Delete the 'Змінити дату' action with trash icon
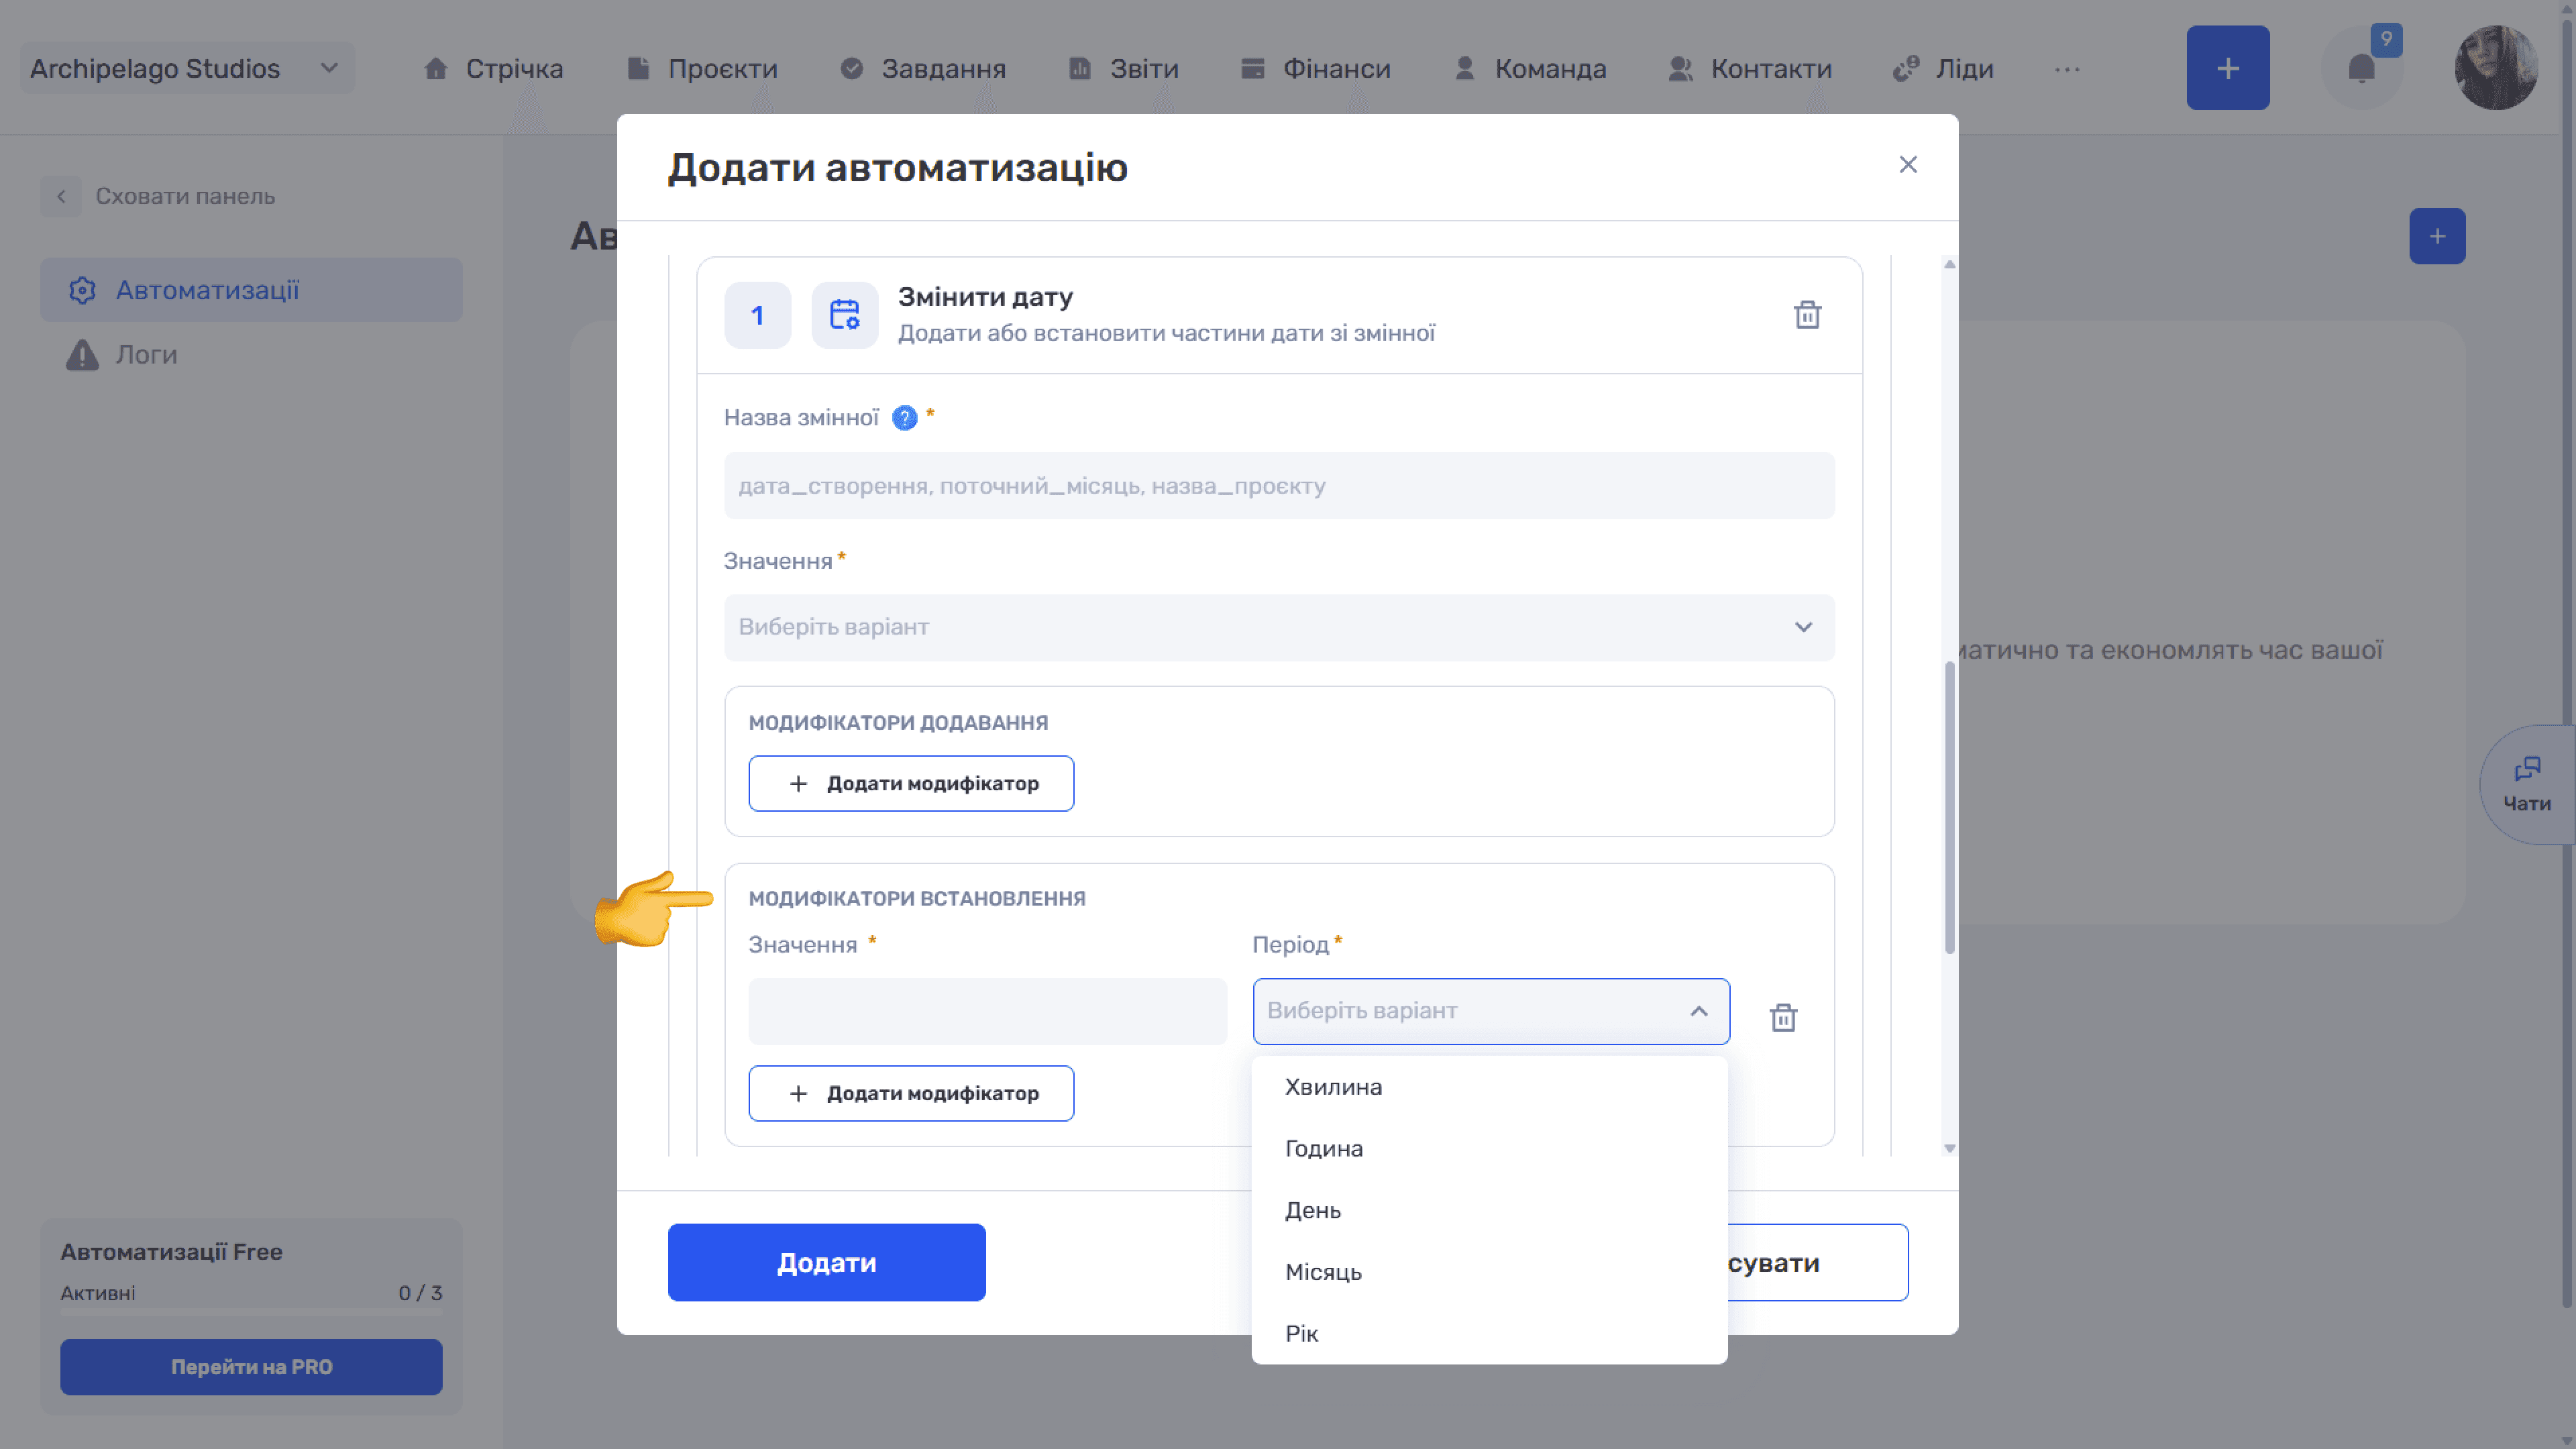This screenshot has height=1449, width=2576. pyautogui.click(x=1807, y=315)
